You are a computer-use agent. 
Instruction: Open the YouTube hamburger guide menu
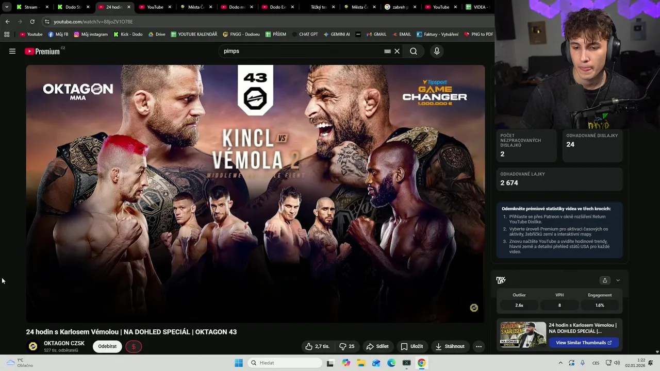12,51
